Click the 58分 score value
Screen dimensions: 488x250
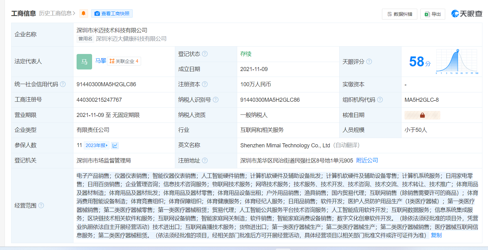coord(420,62)
